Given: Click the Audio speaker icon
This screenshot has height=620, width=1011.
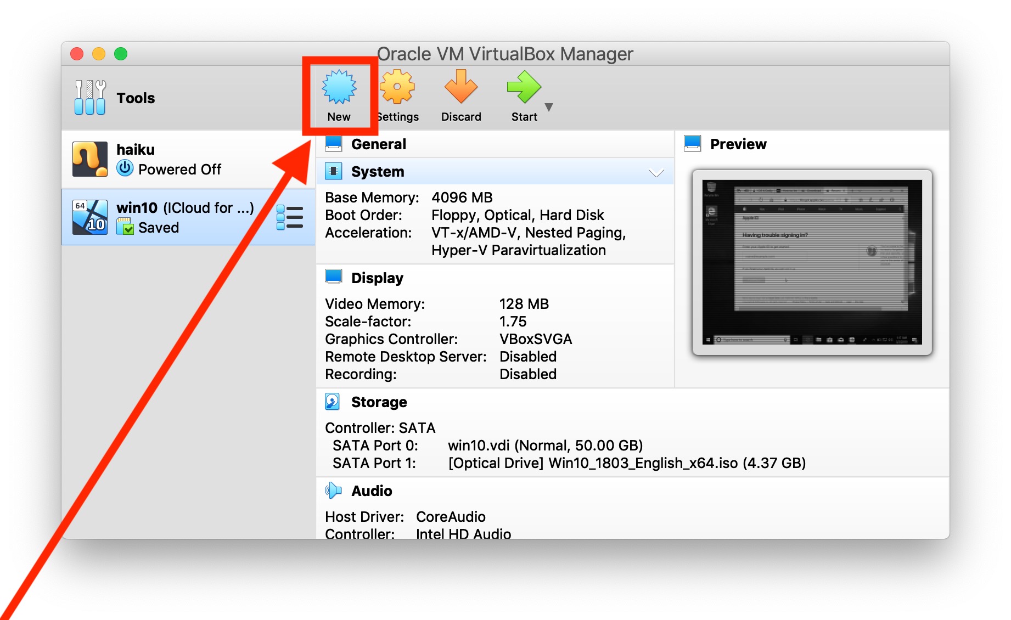Looking at the screenshot, I should click(334, 490).
